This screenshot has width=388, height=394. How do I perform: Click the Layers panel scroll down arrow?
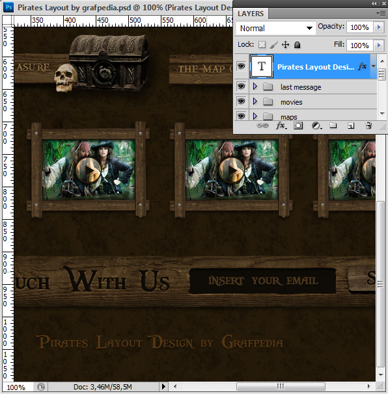coord(382,114)
